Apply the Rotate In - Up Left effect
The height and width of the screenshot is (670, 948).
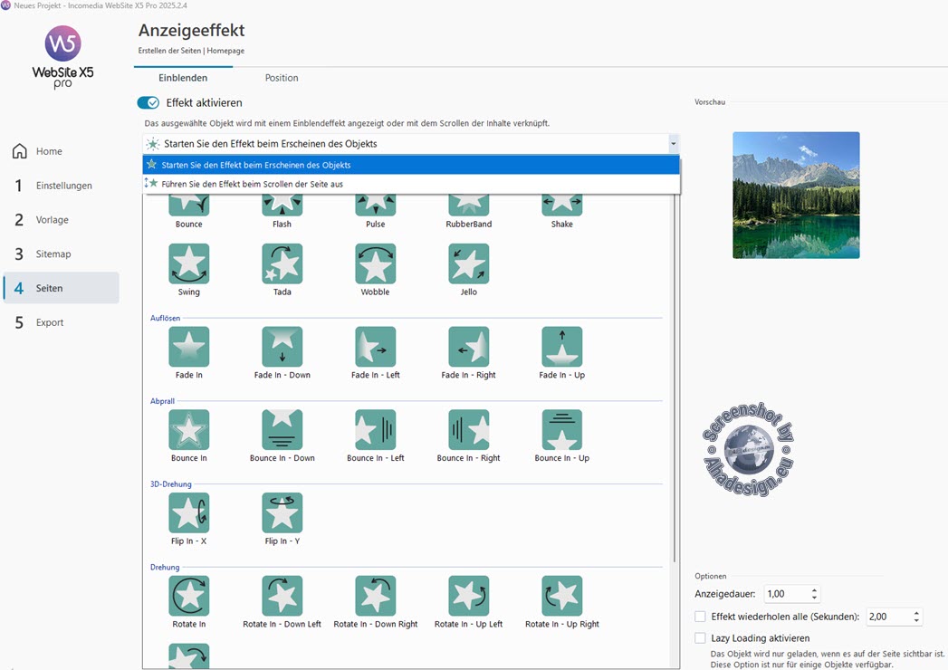[468, 596]
